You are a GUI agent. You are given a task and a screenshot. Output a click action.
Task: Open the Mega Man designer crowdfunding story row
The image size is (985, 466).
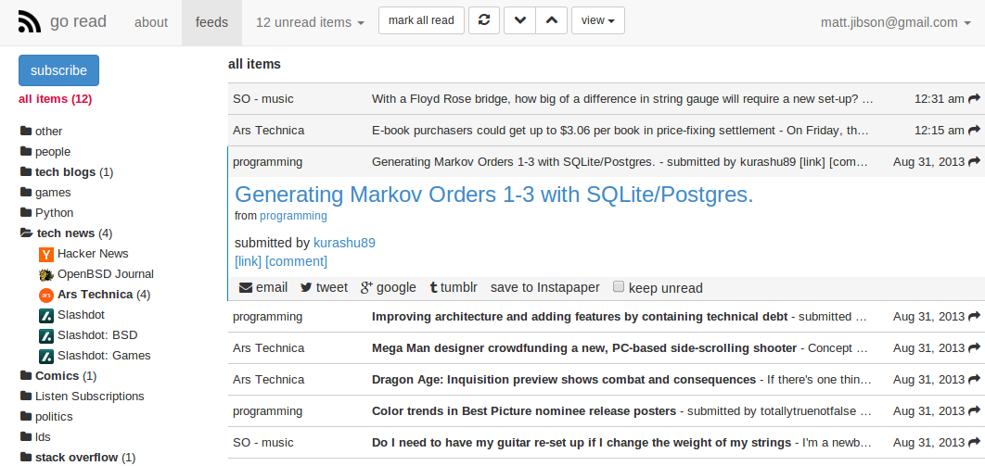point(584,348)
